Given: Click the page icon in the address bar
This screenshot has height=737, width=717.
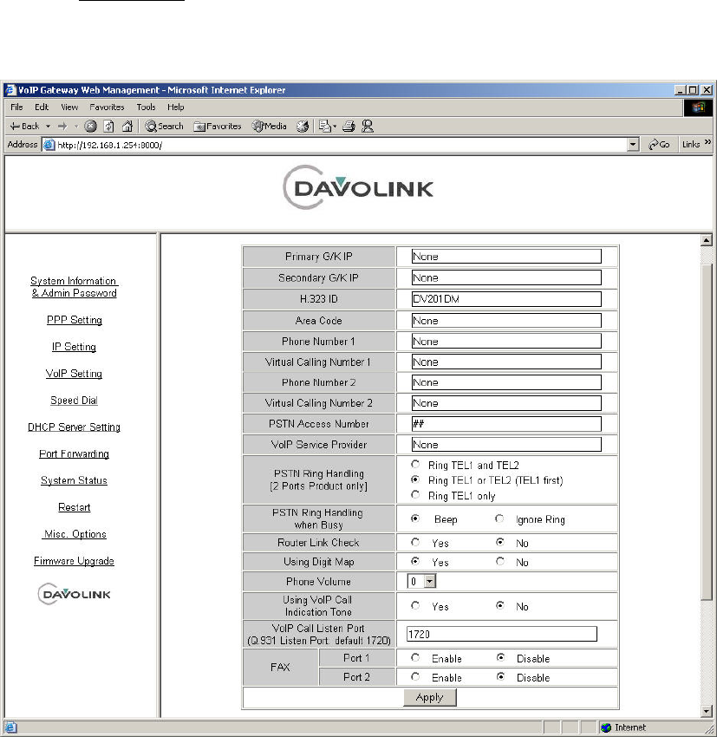Looking at the screenshot, I should tap(49, 145).
